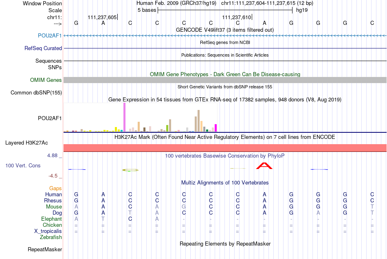Click the tall violet bar in GTEx chart

click(124, 117)
